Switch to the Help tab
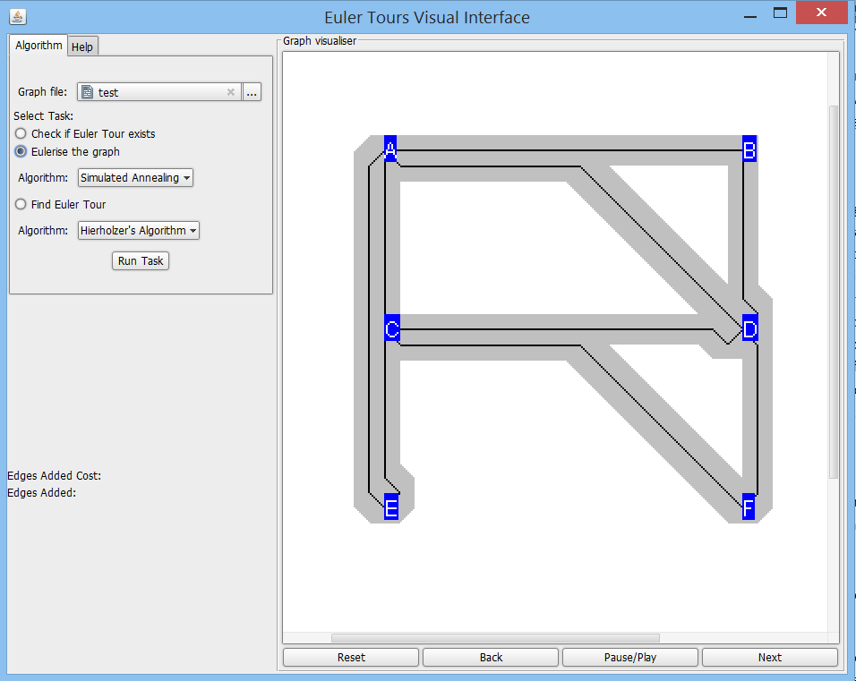The width and height of the screenshot is (856, 681). [x=82, y=47]
